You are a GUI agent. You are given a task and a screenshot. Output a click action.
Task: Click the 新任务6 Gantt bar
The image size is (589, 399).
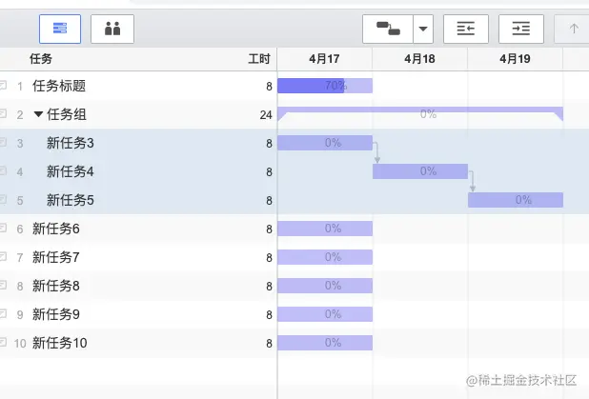[325, 229]
